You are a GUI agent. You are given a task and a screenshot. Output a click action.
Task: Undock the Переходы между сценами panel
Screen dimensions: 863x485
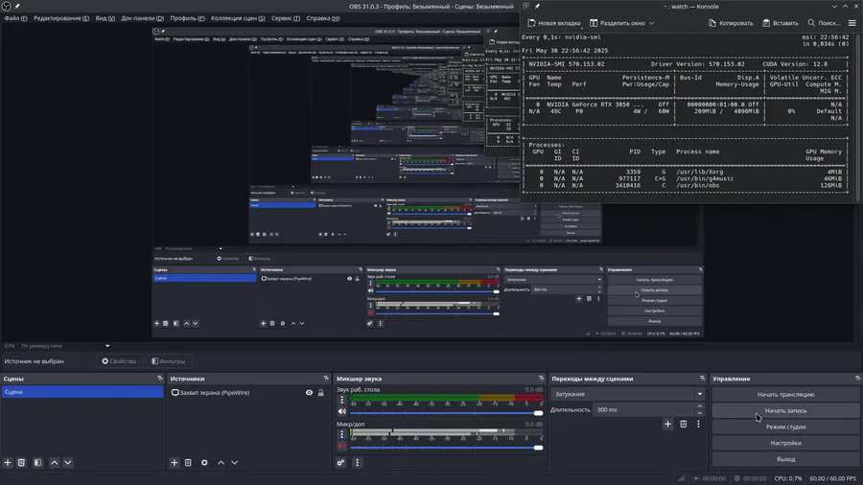tap(702, 379)
